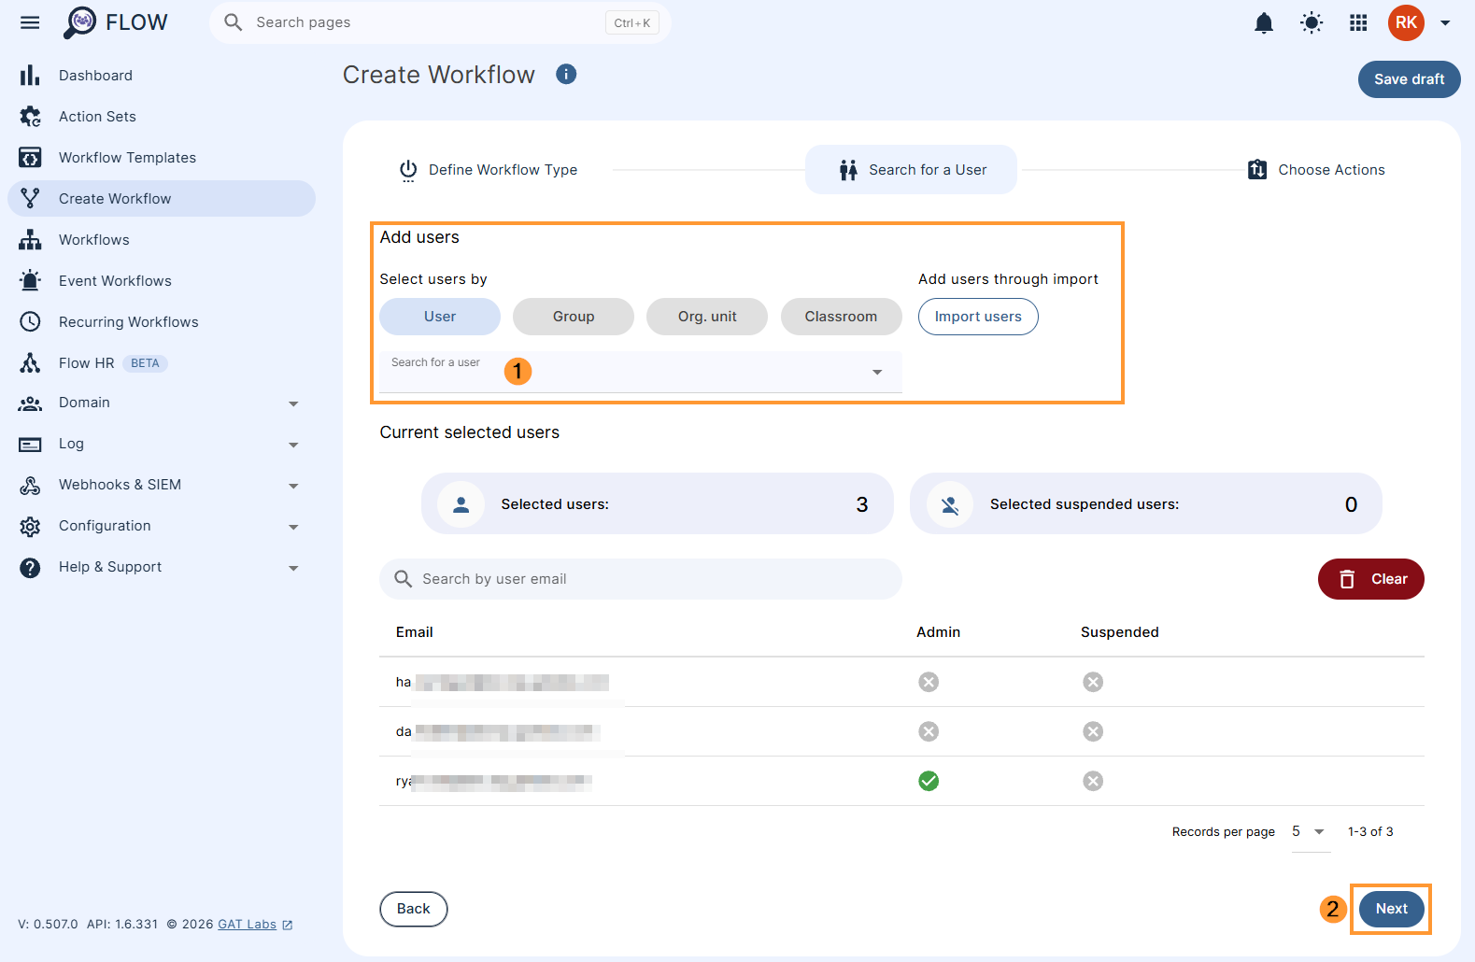1475x962 pixels.
Task: Click the Log icon in sidebar
Action: click(x=30, y=445)
